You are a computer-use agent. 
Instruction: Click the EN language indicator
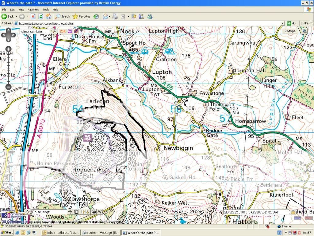pyautogui.click(x=279, y=233)
